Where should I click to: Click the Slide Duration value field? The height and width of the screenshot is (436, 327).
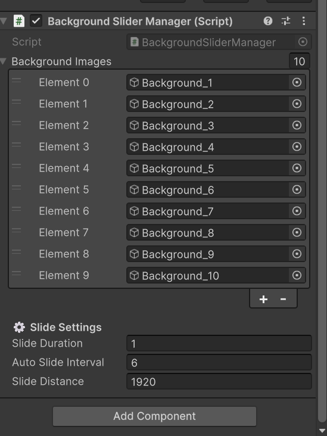pyautogui.click(x=219, y=344)
